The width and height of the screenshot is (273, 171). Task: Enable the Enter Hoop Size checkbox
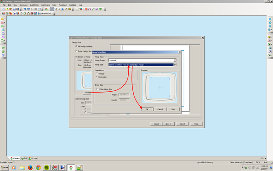(x=98, y=89)
